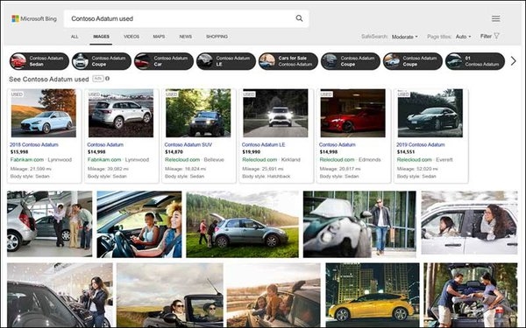This screenshot has height=328, width=526.
Task: Select the Contoso Adatum Sedan chip
Action: coord(39,61)
